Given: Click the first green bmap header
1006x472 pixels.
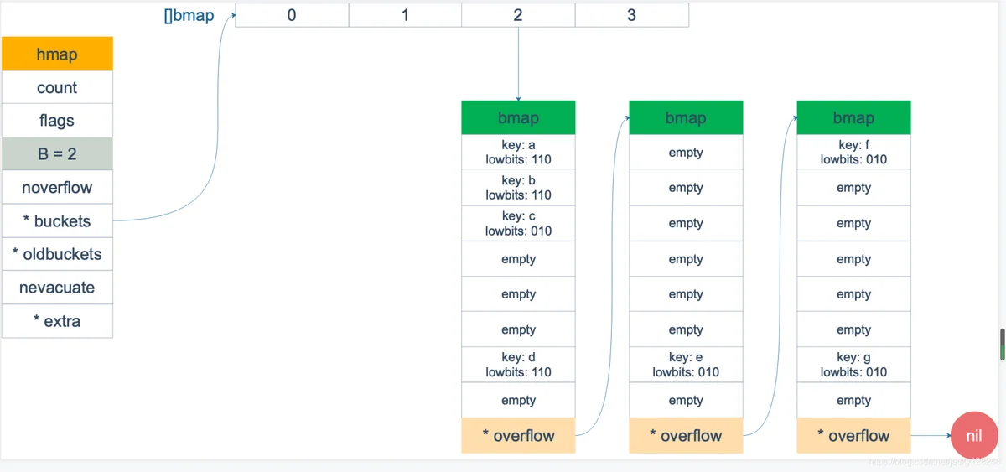Looking at the screenshot, I should click(518, 117).
